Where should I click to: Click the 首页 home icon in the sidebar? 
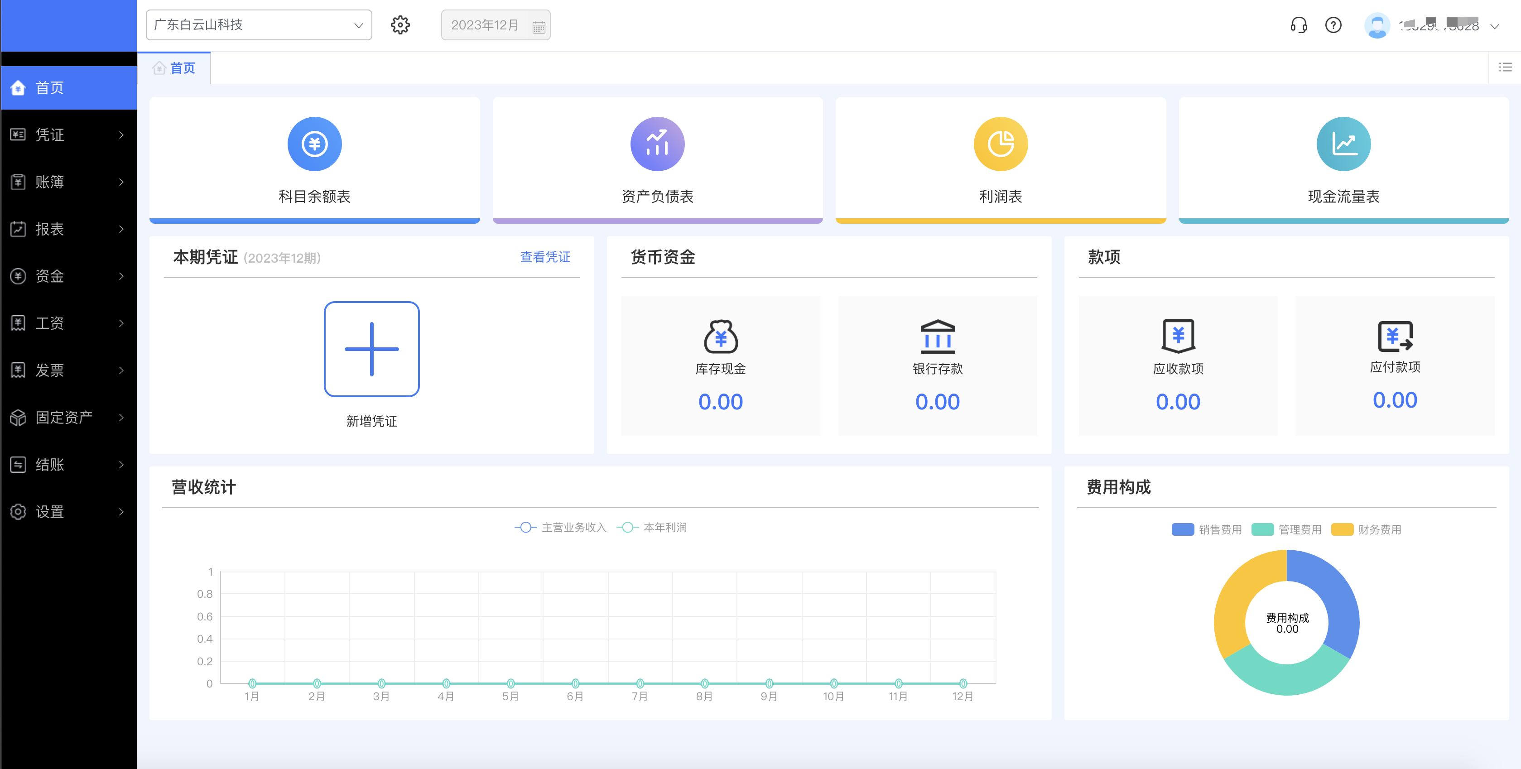[18, 87]
